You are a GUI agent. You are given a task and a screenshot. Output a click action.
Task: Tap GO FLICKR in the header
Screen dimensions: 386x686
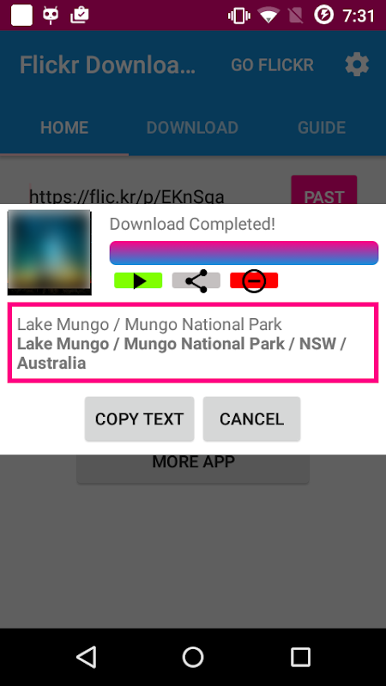272,65
